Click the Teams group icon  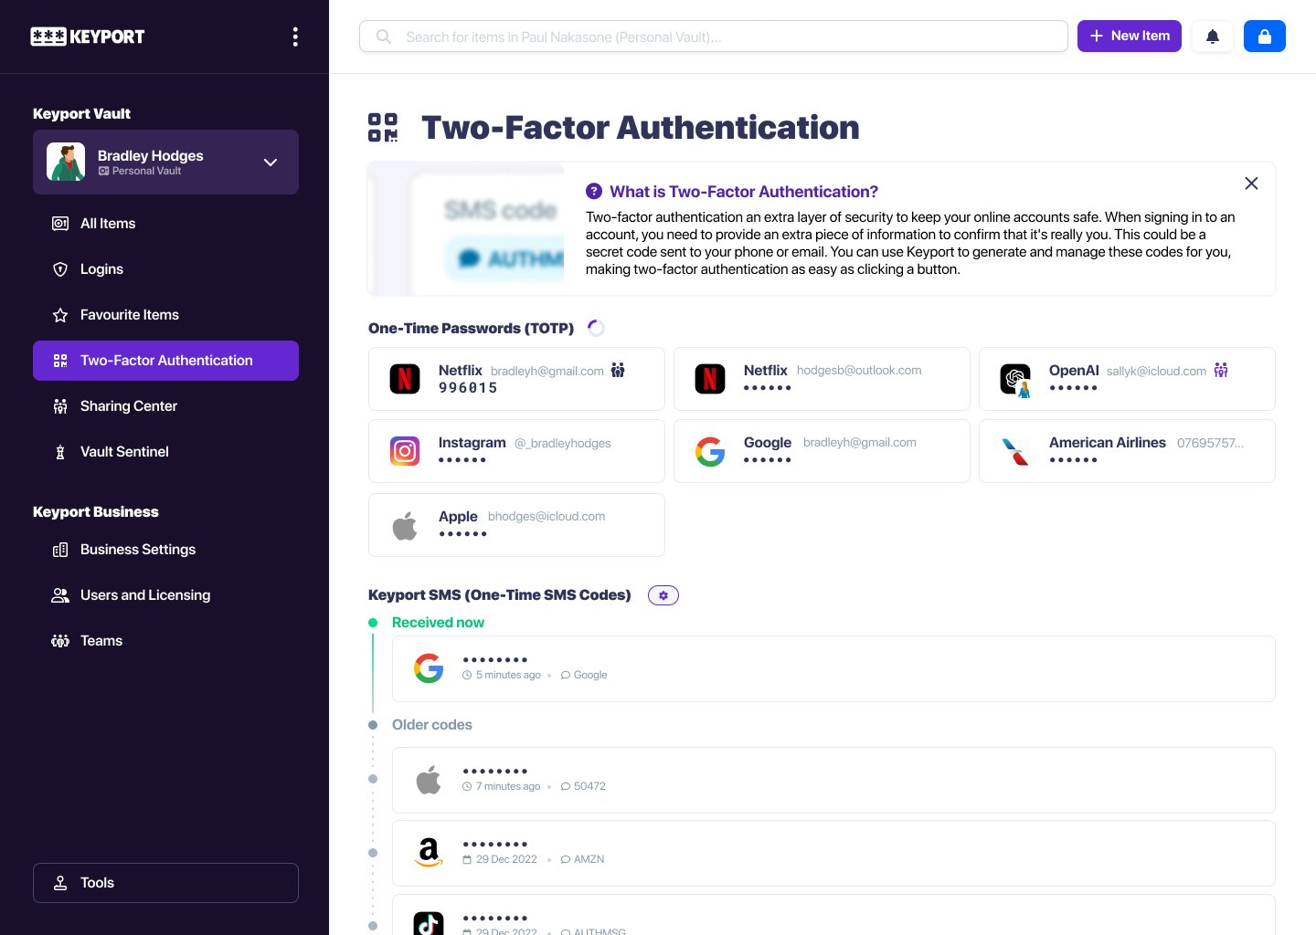(x=60, y=641)
